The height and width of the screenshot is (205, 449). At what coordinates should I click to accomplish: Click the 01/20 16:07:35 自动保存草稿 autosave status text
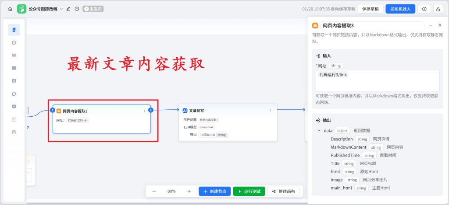(329, 9)
